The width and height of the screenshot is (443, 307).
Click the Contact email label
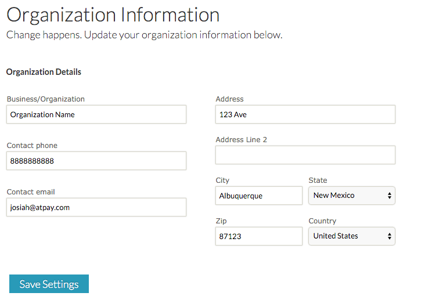31,192
